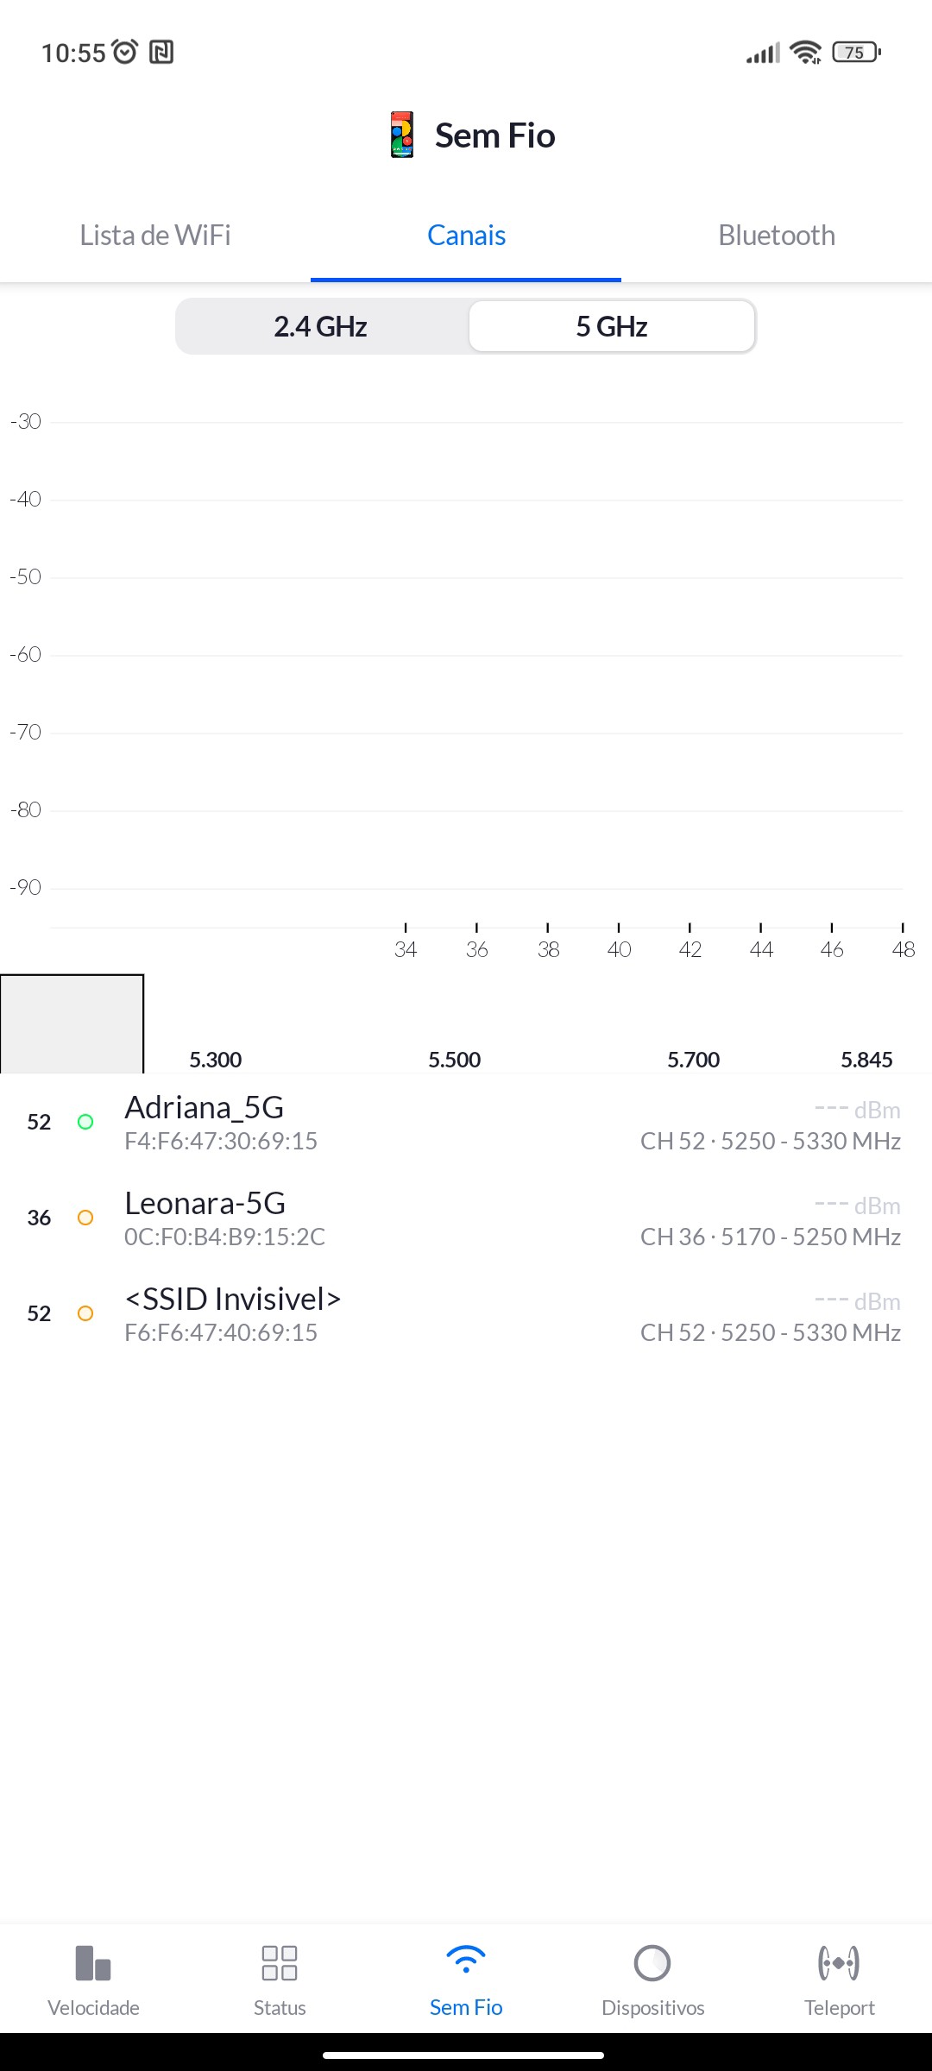Tap the WiFi status bar icon
Screen dimensions: 932x2071
tap(806, 53)
